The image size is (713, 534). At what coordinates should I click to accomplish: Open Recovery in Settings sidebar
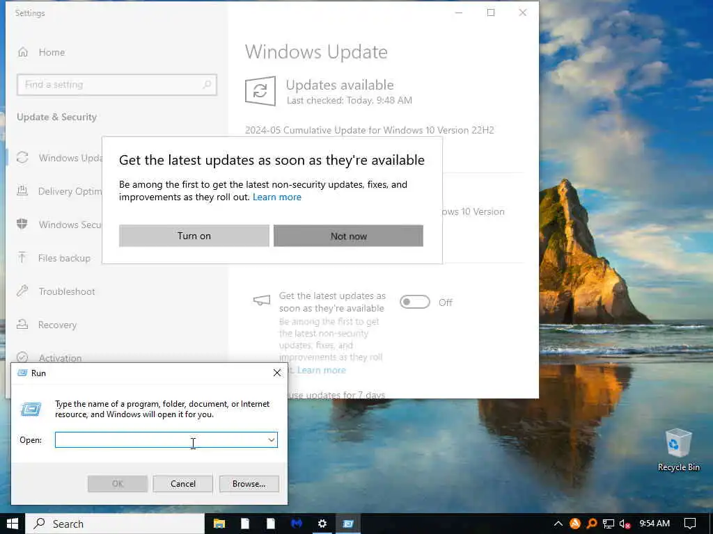57,325
